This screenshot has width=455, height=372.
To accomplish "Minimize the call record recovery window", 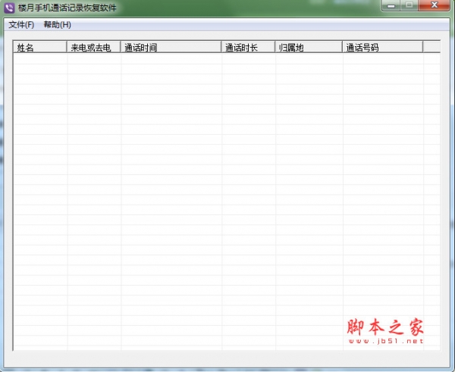I will click(391, 5).
